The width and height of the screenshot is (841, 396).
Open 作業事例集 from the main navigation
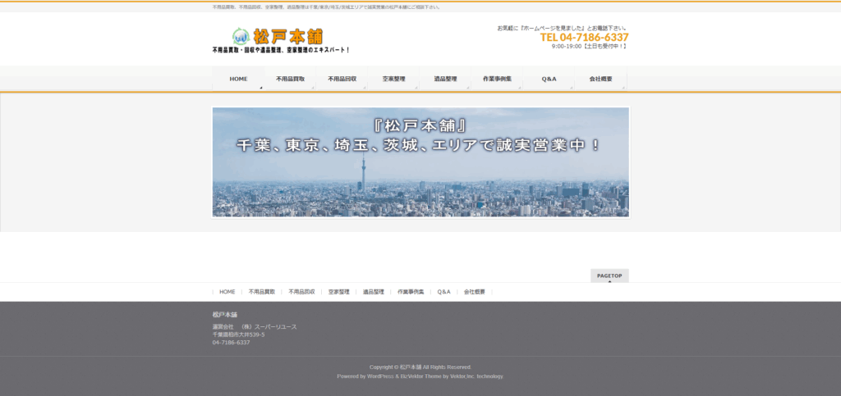497,80
